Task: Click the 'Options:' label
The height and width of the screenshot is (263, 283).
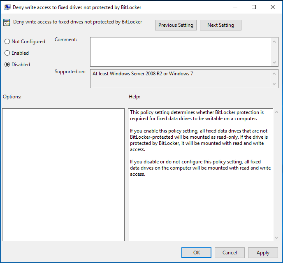Action: [12, 97]
